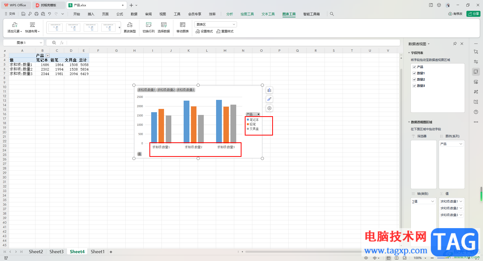Screen dimensions: 483x261
Task: Click the Undo arrow icon
Action: [50, 14]
